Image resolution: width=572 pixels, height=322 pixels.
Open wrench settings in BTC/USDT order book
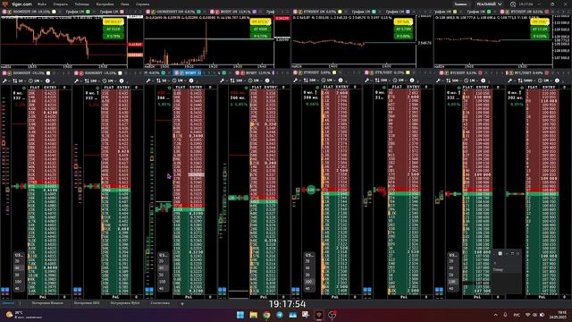tap(510, 80)
